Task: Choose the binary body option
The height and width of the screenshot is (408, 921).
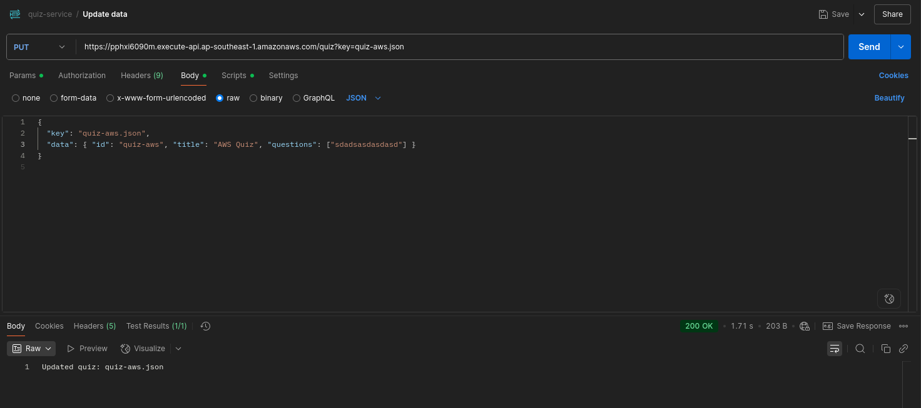Action: [253, 98]
